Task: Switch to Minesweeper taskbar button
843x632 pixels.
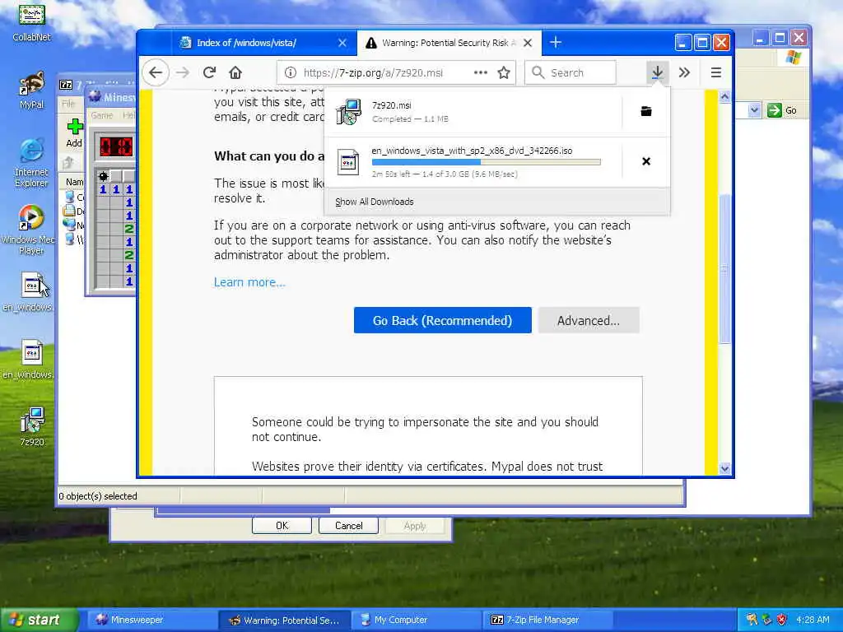Action: point(153,620)
